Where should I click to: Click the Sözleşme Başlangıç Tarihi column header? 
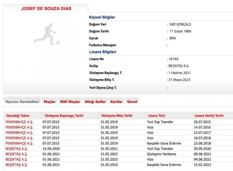64,116
